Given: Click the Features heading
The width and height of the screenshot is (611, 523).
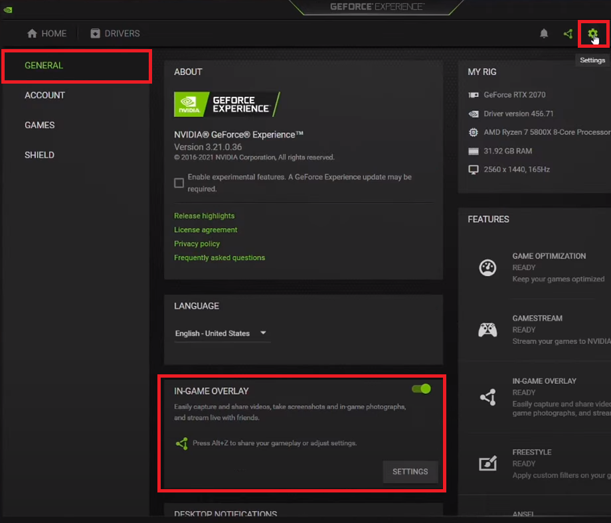Looking at the screenshot, I should pos(488,219).
